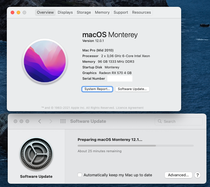Click the Version 12.0.1 text
The image size is (210, 187).
(93, 41)
